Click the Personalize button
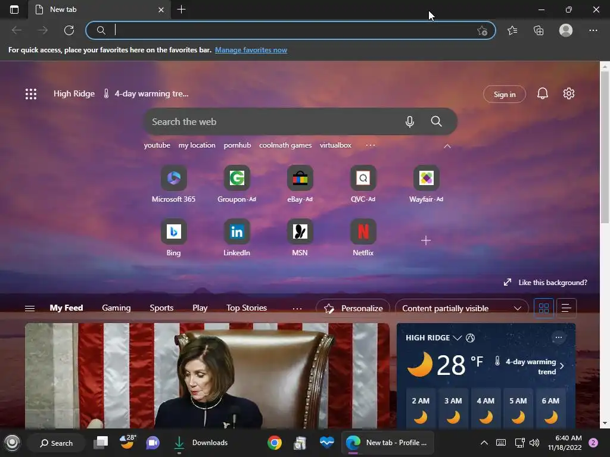Image resolution: width=610 pixels, height=457 pixels. (353, 308)
